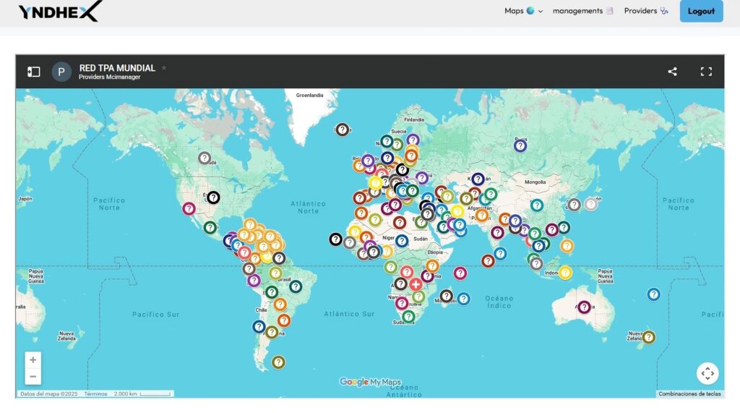Zoom in with the plus button
Viewport: 740px width, 413px height.
tap(33, 360)
